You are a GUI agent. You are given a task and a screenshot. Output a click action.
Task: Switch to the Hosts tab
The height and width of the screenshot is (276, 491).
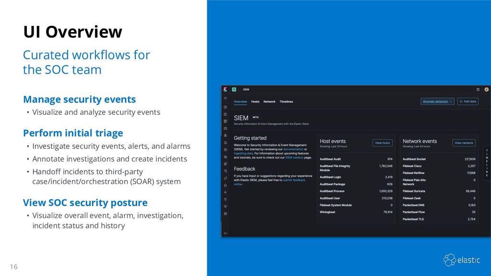[255, 102]
